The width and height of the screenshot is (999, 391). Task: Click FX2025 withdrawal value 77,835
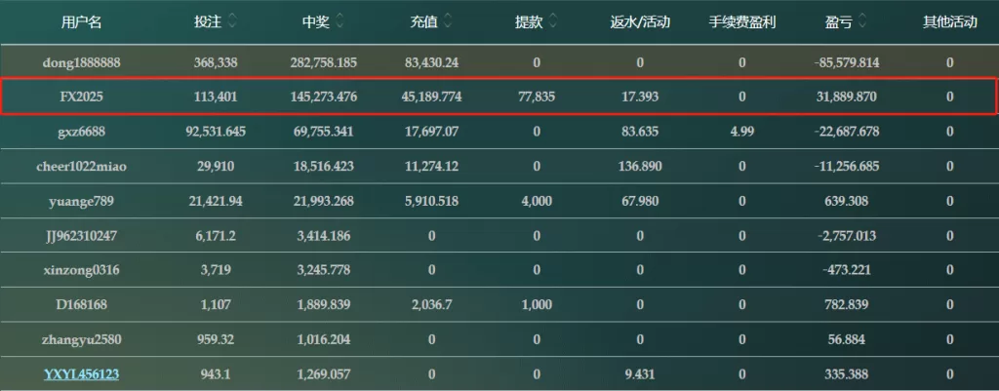point(536,98)
